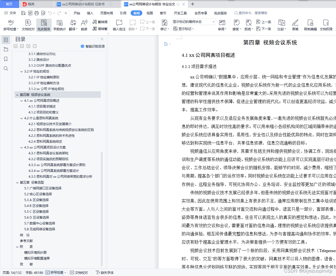Click the outline panel vertical scrollbar
The width and height of the screenshot is (336, 276).
(x=102, y=209)
